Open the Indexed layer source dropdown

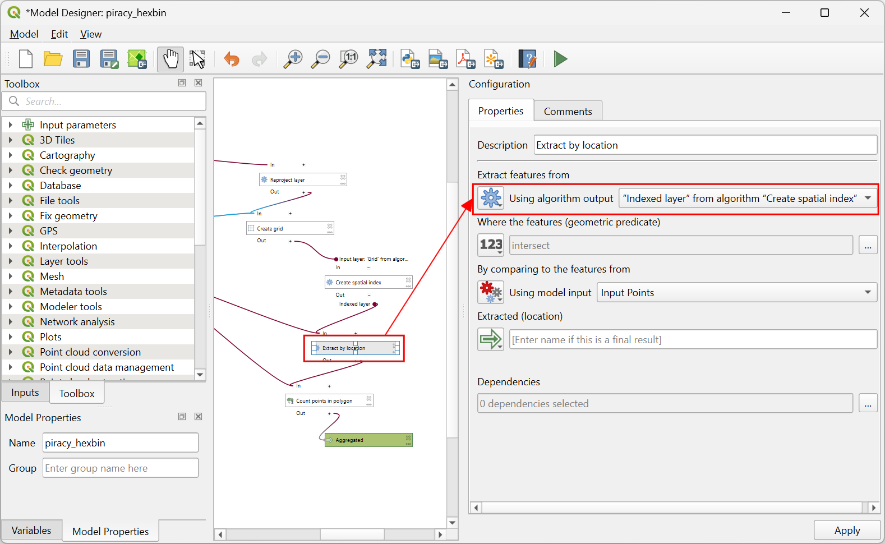[x=748, y=198]
